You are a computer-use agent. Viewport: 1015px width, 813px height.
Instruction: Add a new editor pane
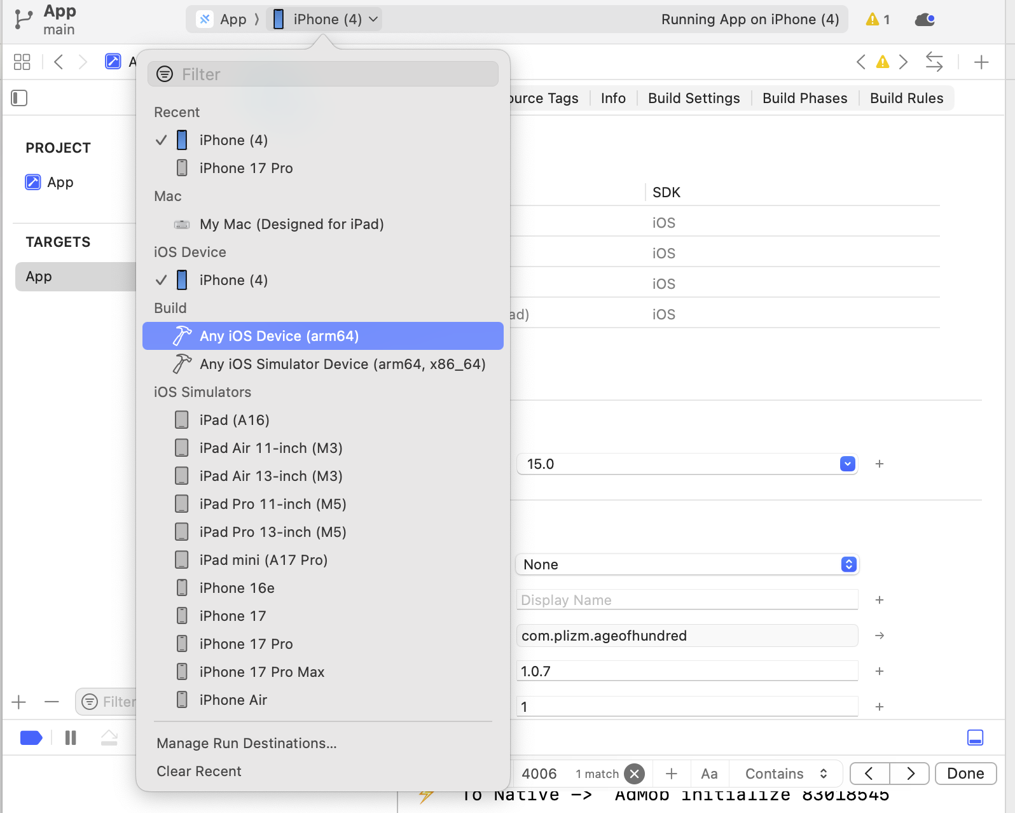[981, 62]
